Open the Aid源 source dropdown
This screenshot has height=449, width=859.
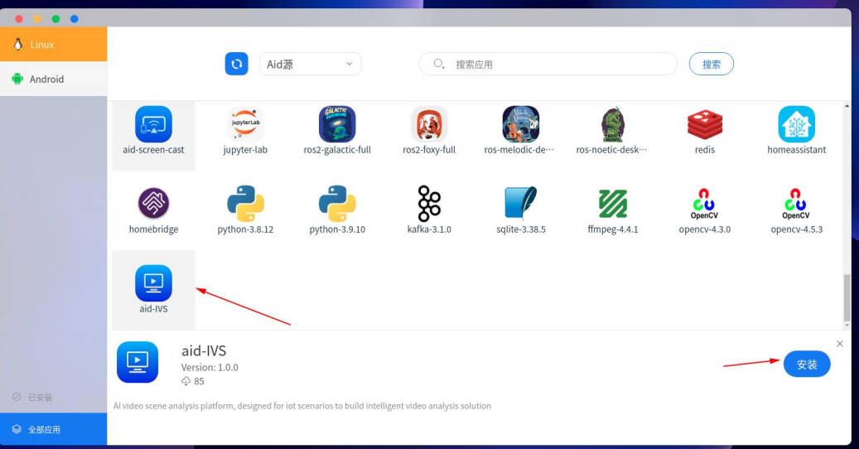click(310, 64)
